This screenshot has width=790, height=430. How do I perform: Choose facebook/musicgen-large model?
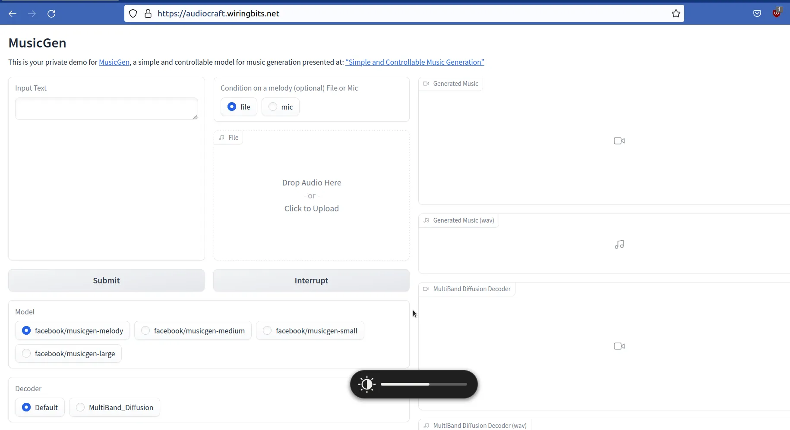(68, 354)
